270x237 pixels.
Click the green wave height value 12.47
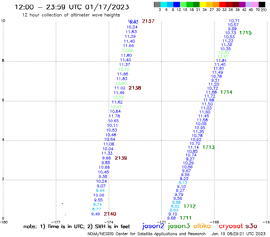pyautogui.click(x=116, y=107)
